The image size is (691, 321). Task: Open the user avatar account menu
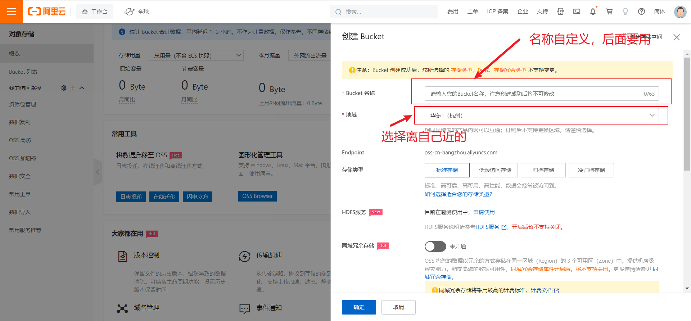pyautogui.click(x=680, y=12)
